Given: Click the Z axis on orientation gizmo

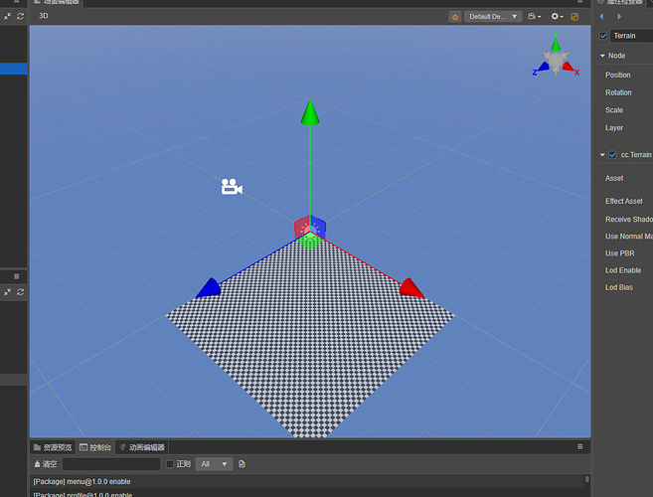Looking at the screenshot, I should pos(540,69).
